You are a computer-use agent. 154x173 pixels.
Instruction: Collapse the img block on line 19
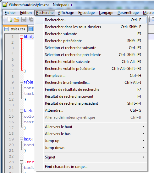(21, 139)
